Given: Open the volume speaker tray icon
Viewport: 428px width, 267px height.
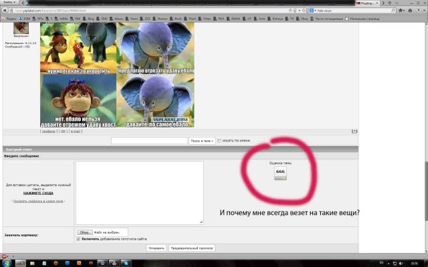Looking at the screenshot, I should [x=401, y=263].
